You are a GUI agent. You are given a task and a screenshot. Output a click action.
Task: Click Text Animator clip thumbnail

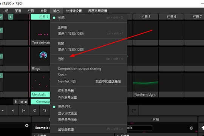[40, 31]
